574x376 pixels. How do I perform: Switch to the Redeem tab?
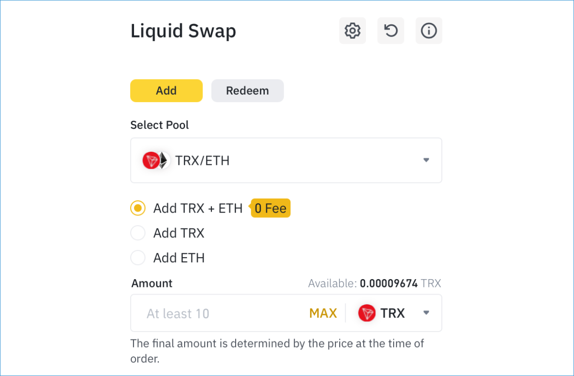coord(247,91)
